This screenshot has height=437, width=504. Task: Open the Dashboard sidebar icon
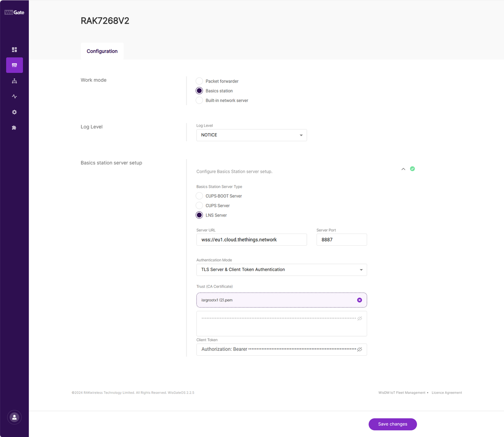click(14, 50)
